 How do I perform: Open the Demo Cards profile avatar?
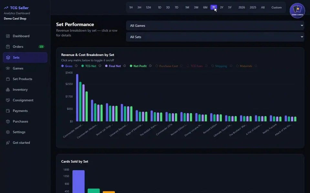(297, 11)
